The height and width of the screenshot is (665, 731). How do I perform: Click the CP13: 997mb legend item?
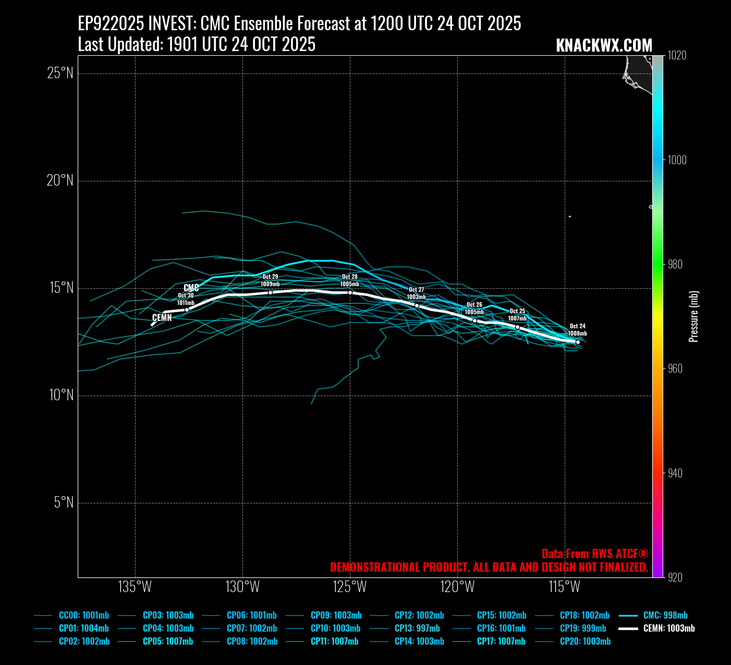pyautogui.click(x=417, y=629)
